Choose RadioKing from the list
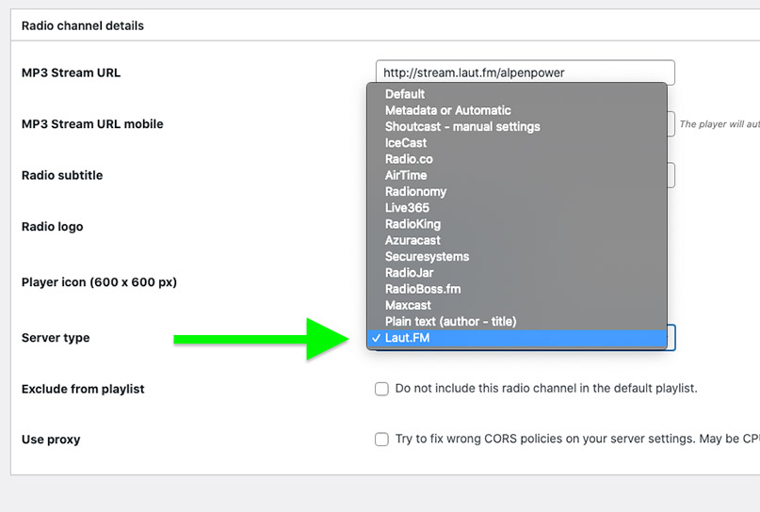 pos(412,224)
